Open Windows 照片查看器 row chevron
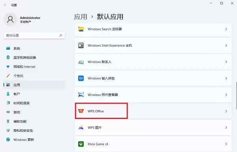 226,95
